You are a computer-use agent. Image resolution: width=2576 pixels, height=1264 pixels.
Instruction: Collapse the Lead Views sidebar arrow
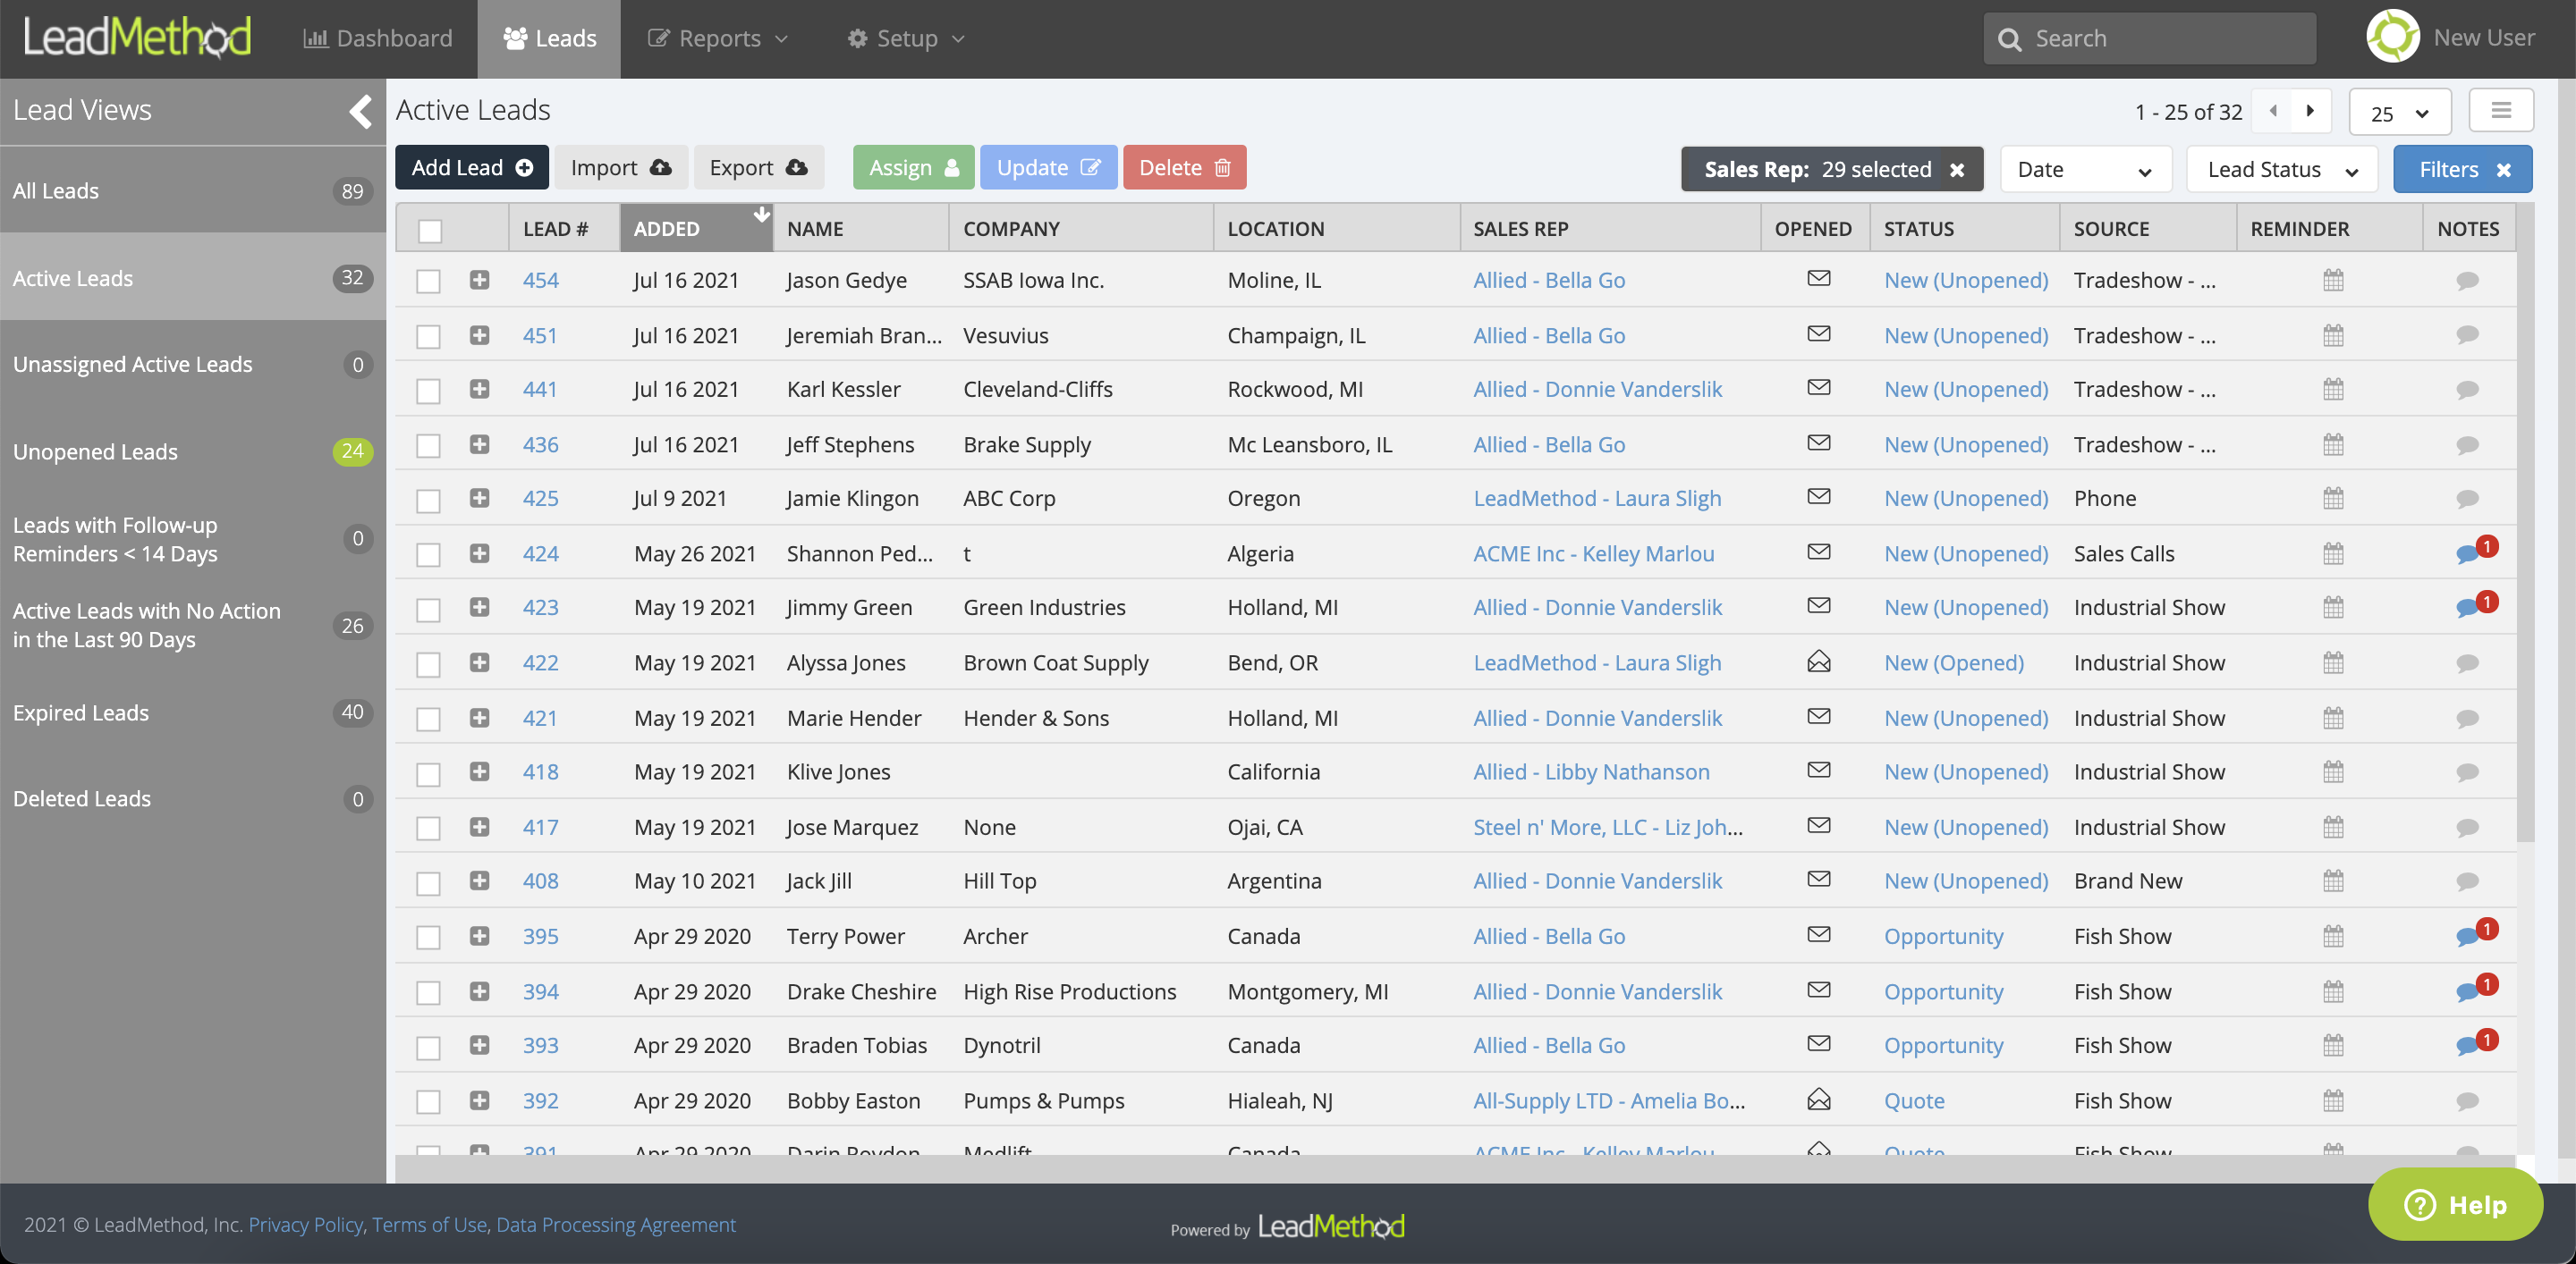tap(360, 111)
